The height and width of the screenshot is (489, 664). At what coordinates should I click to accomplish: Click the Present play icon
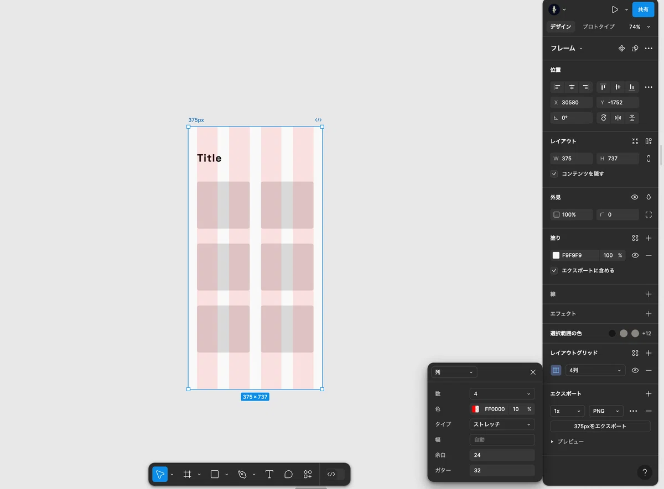pyautogui.click(x=615, y=9)
